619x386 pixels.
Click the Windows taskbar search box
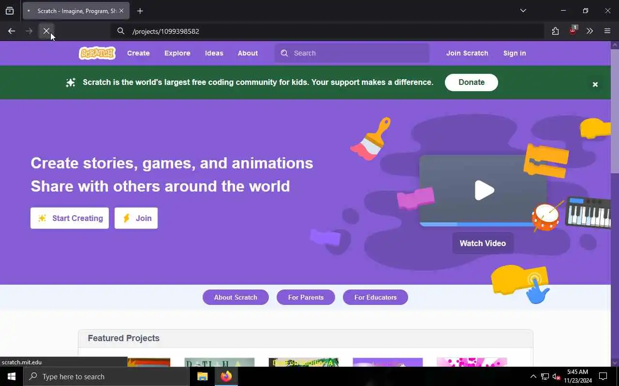106,376
